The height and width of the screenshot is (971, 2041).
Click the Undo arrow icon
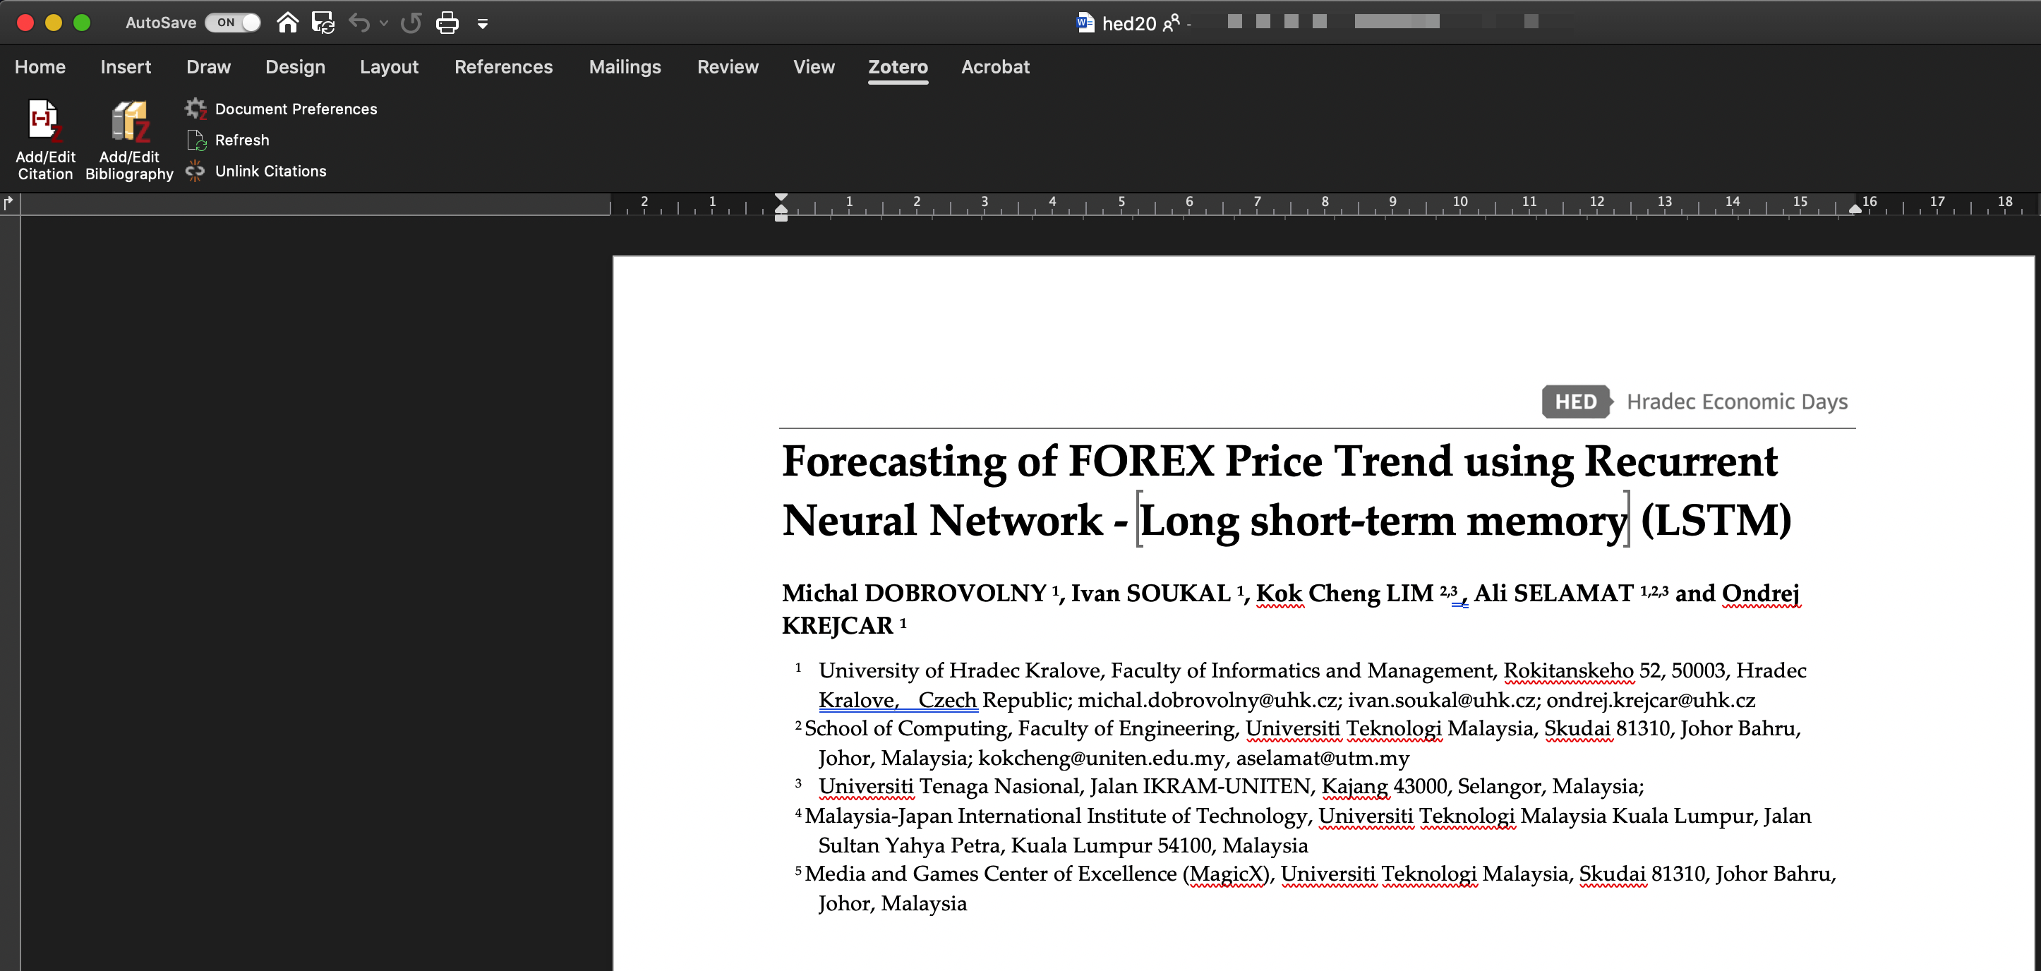[360, 22]
